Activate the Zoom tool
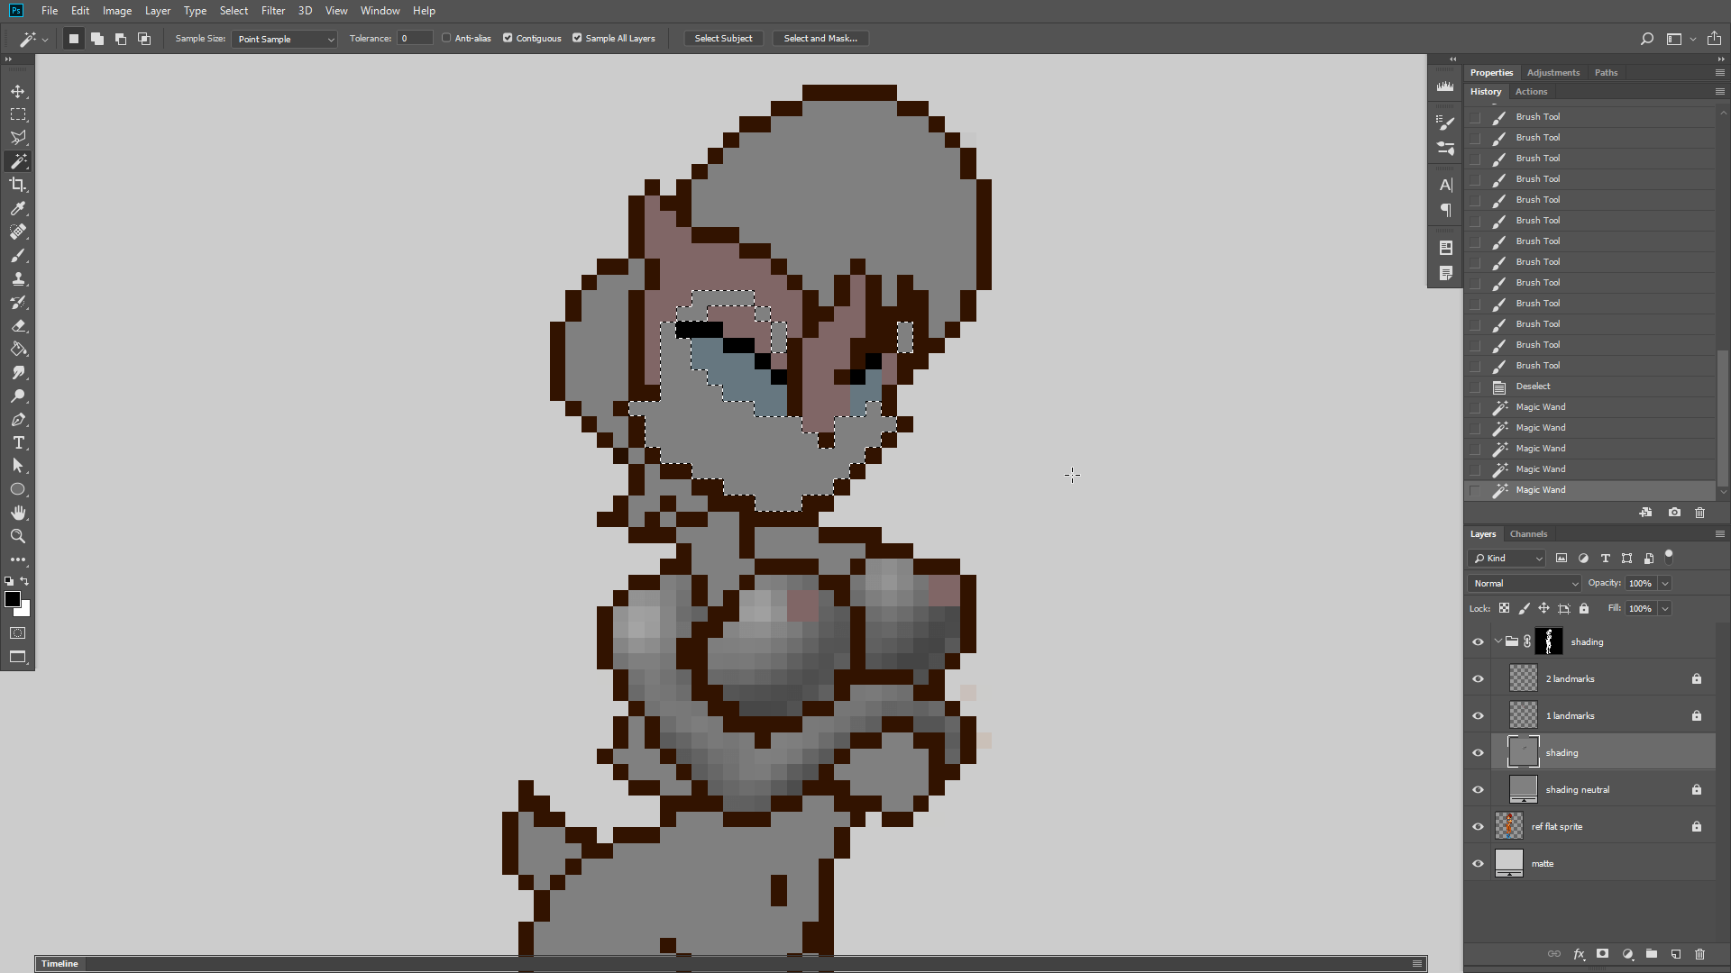The image size is (1731, 973). (18, 536)
